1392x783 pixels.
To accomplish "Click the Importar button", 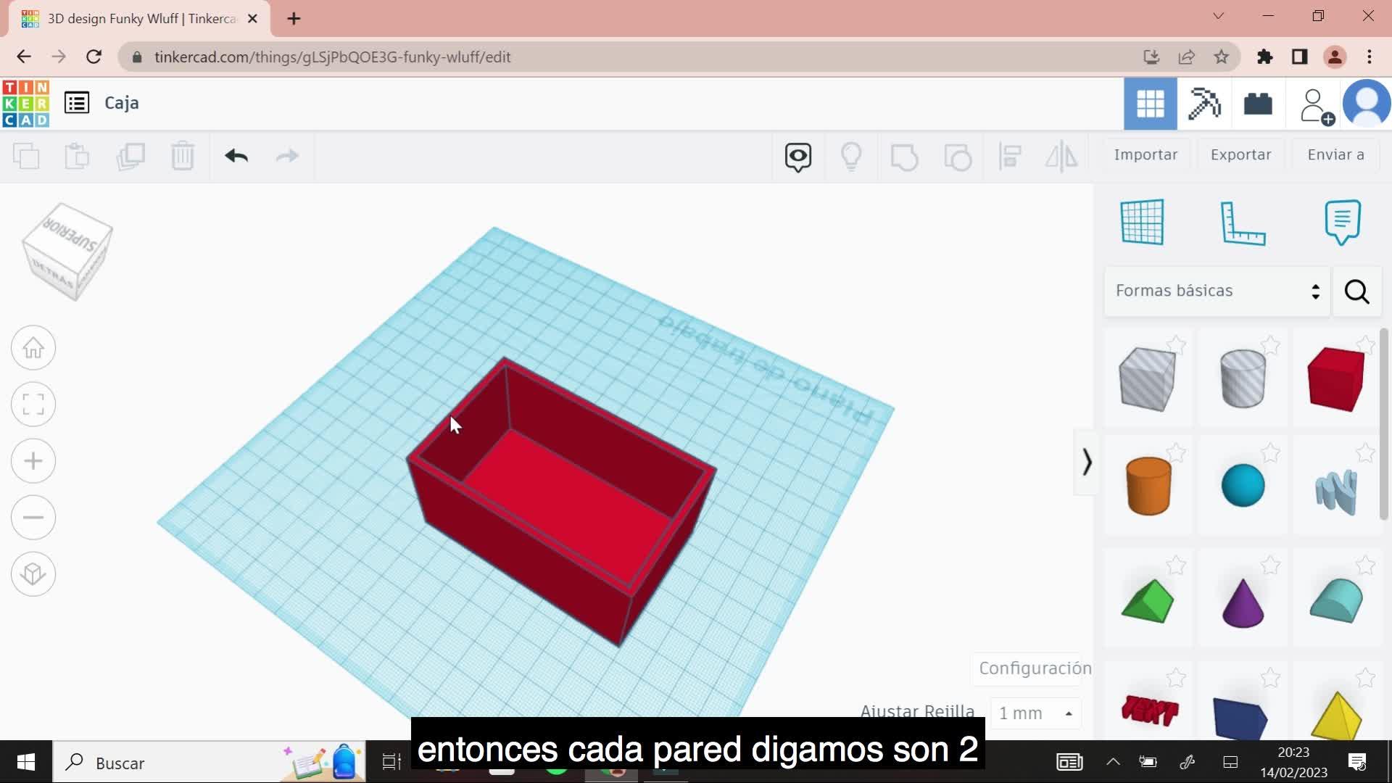I will (1145, 155).
